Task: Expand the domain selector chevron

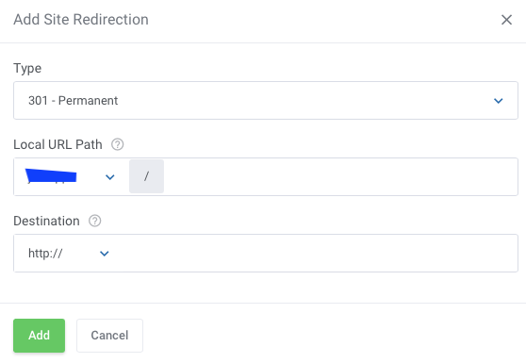Action: (110, 177)
